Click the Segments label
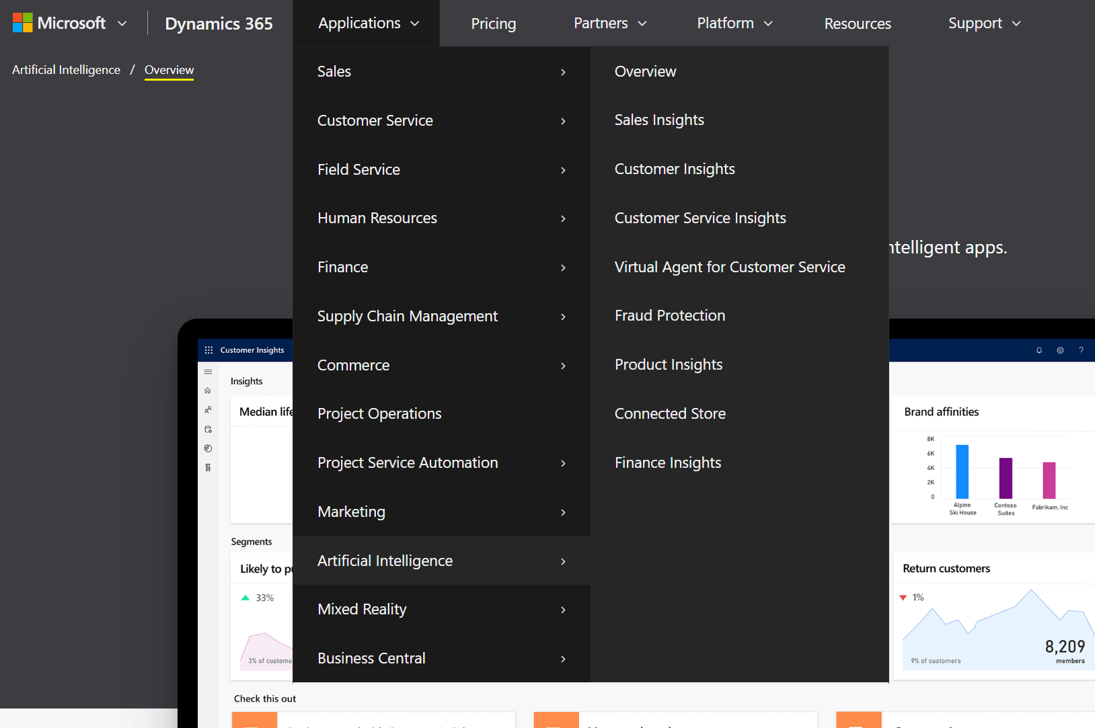 pos(252,542)
